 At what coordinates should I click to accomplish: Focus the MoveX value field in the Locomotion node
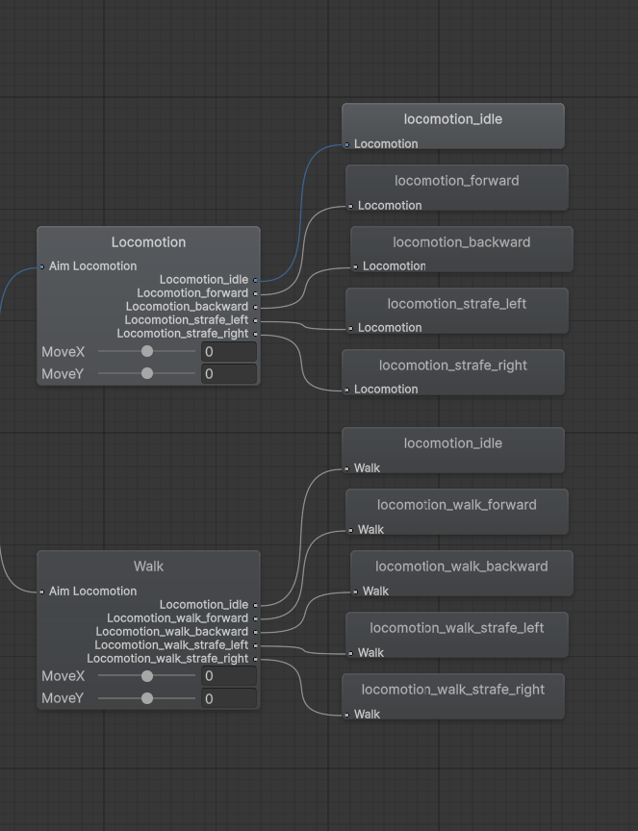pyautogui.click(x=229, y=352)
